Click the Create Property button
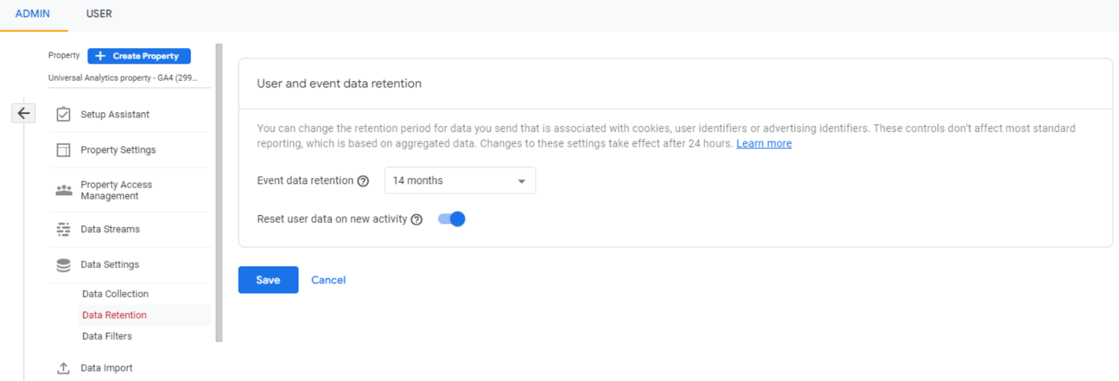Image resolution: width=1119 pixels, height=381 pixels. click(x=139, y=56)
